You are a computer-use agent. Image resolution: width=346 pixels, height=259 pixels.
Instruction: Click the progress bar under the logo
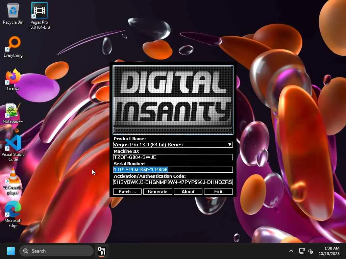pos(173,131)
